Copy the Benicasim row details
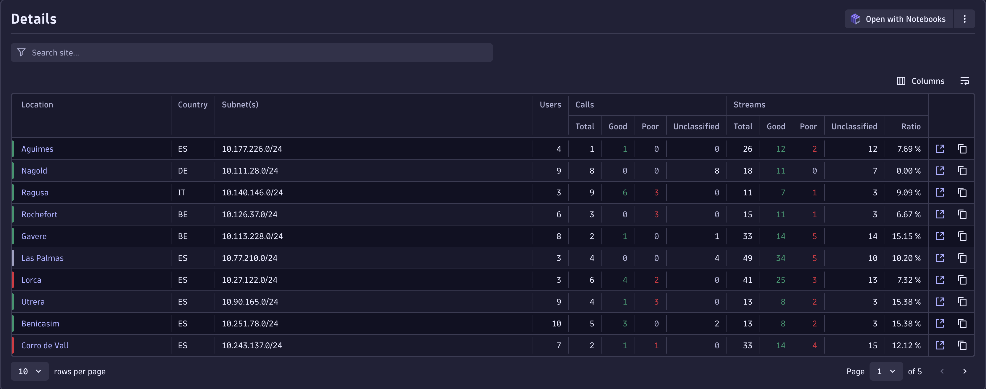Viewport: 986px width, 389px height. point(963,323)
